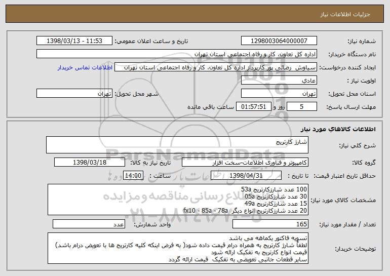Click the general description box شارژ کارتریج

pyautogui.click(x=177, y=145)
